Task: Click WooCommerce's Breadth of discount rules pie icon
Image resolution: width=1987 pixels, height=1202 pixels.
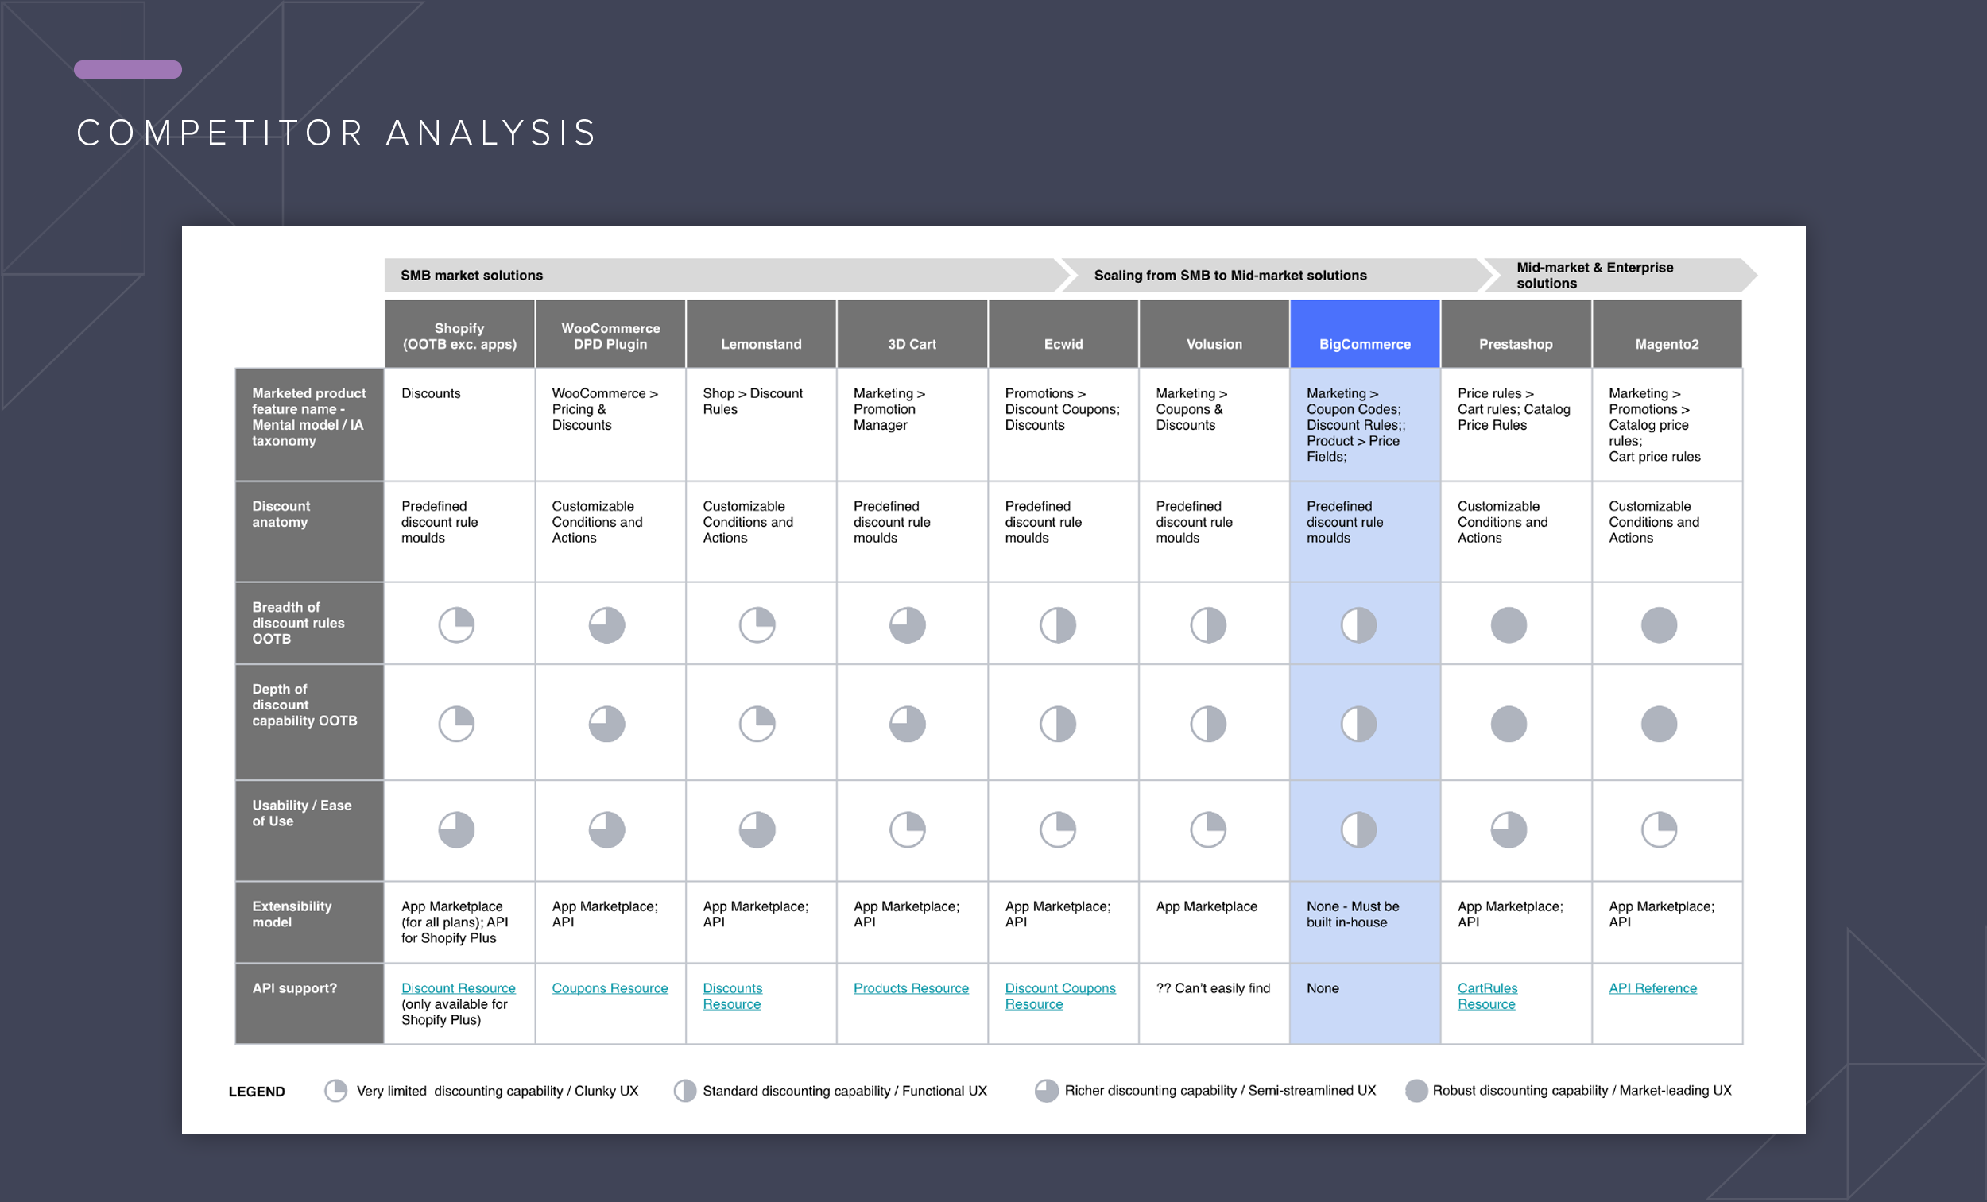Action: click(606, 624)
